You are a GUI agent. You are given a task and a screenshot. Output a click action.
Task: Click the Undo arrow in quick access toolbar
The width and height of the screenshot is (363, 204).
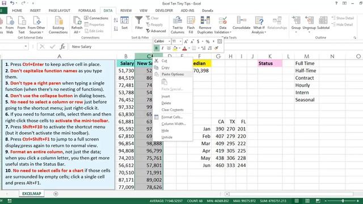12,3
